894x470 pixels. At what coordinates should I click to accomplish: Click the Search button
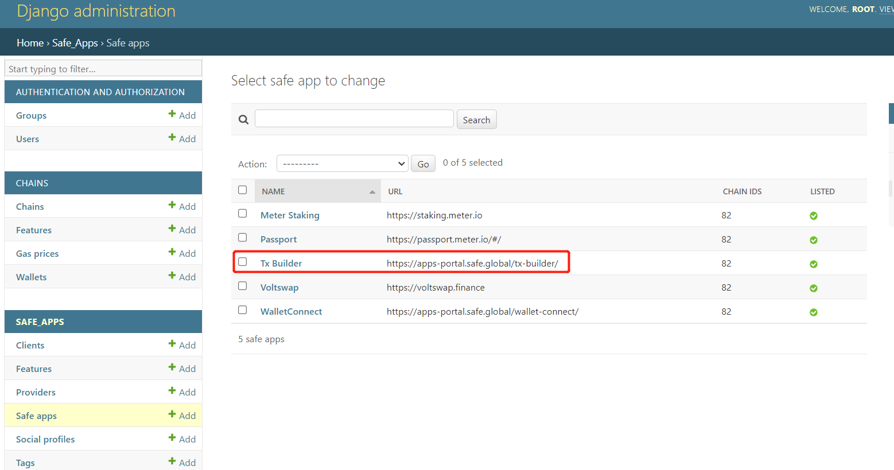(x=476, y=119)
